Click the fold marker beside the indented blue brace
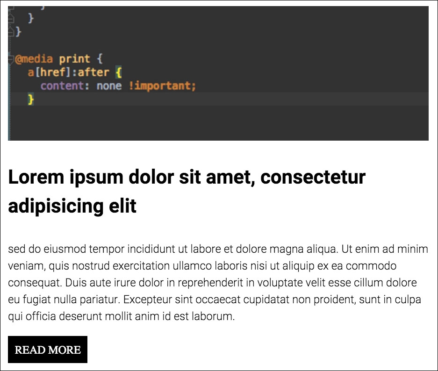 pyautogui.click(x=11, y=19)
